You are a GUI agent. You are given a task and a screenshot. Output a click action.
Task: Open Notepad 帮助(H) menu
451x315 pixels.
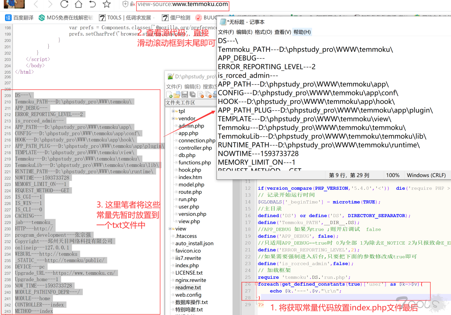[302, 32]
